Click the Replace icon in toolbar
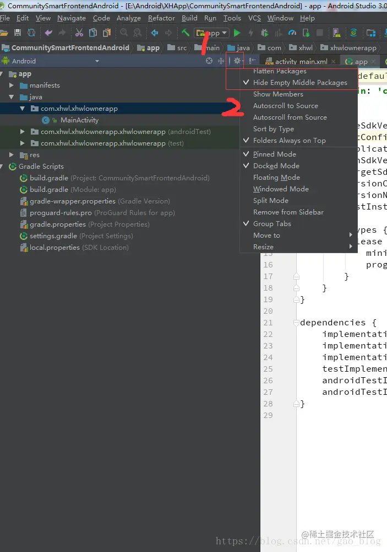The width and height of the screenshot is (387, 552). click(138, 33)
